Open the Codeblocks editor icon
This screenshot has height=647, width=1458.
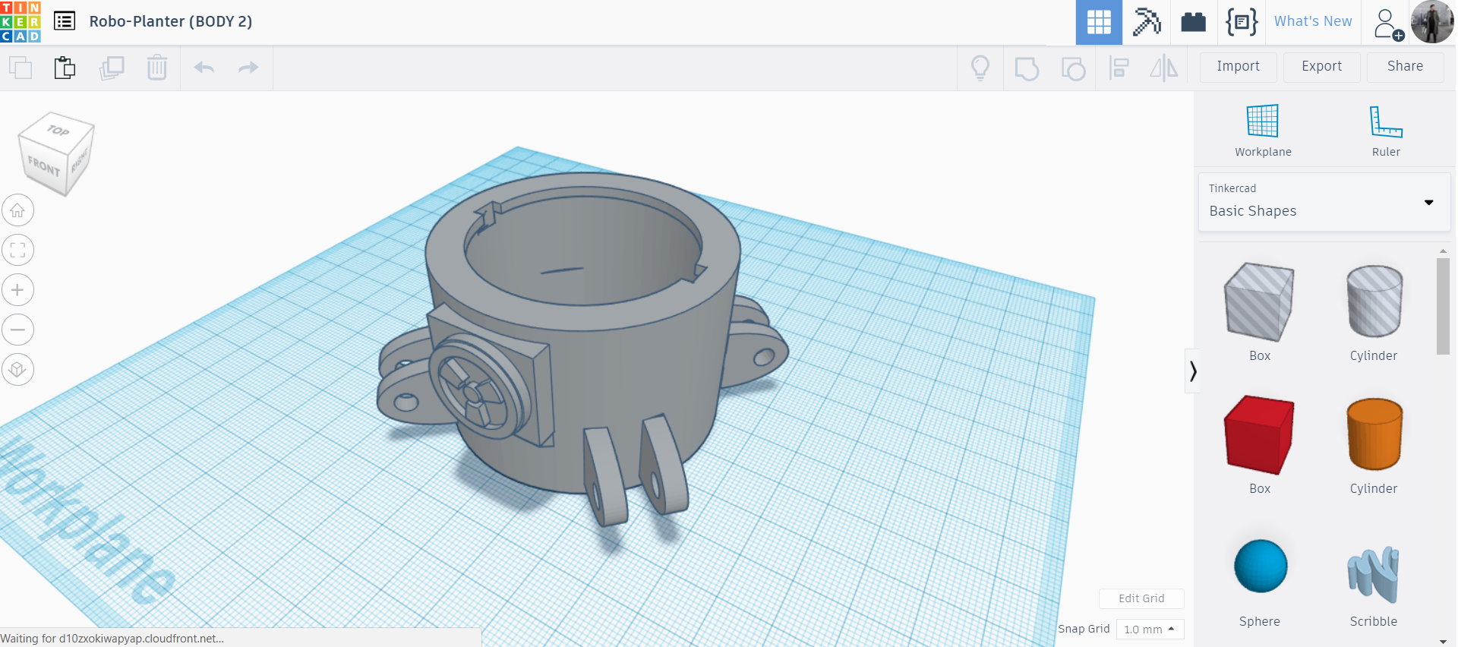1242,22
